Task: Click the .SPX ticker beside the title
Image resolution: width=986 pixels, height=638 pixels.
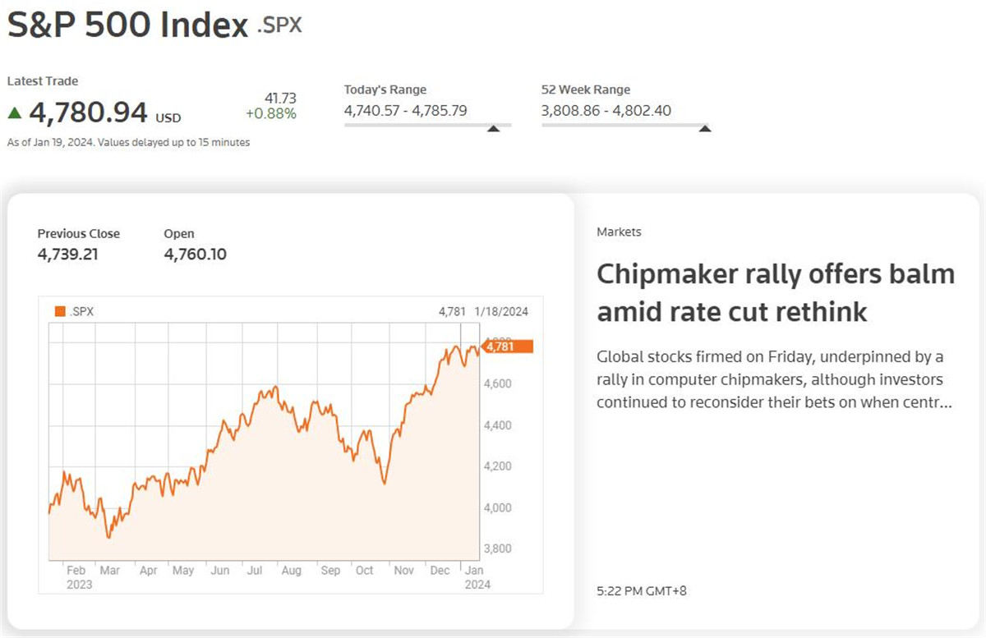Action: 279,25
